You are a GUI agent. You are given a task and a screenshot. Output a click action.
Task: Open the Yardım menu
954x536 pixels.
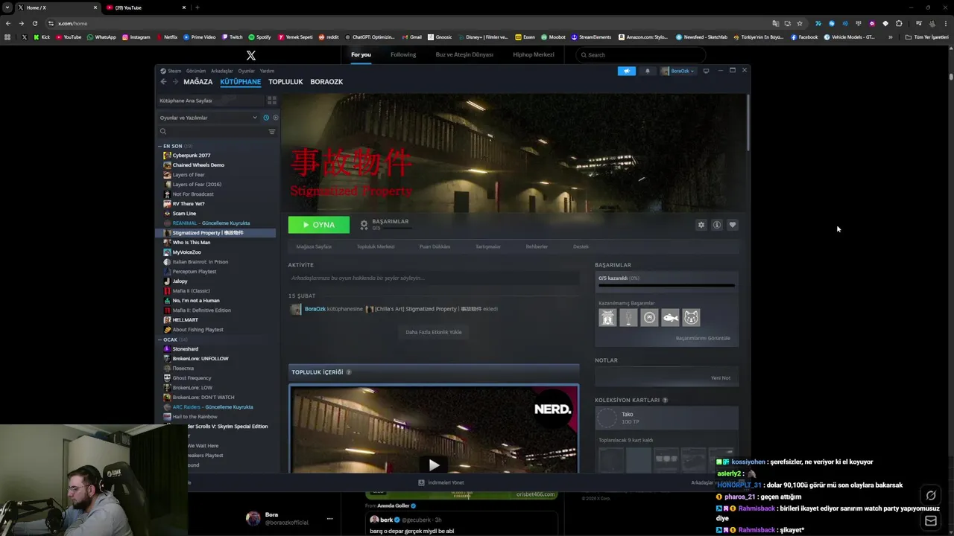[x=267, y=71]
